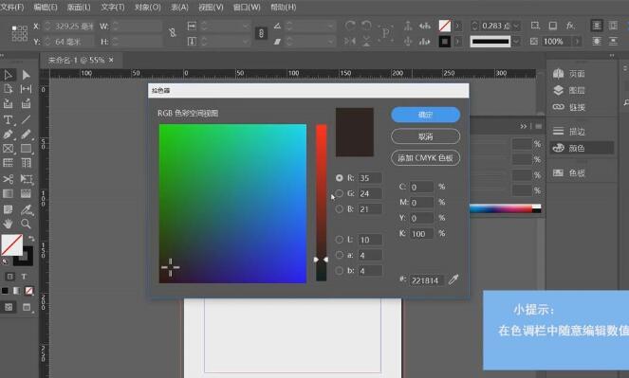Switch to the 未命名-1 @ 55% document tab

[x=76, y=60]
